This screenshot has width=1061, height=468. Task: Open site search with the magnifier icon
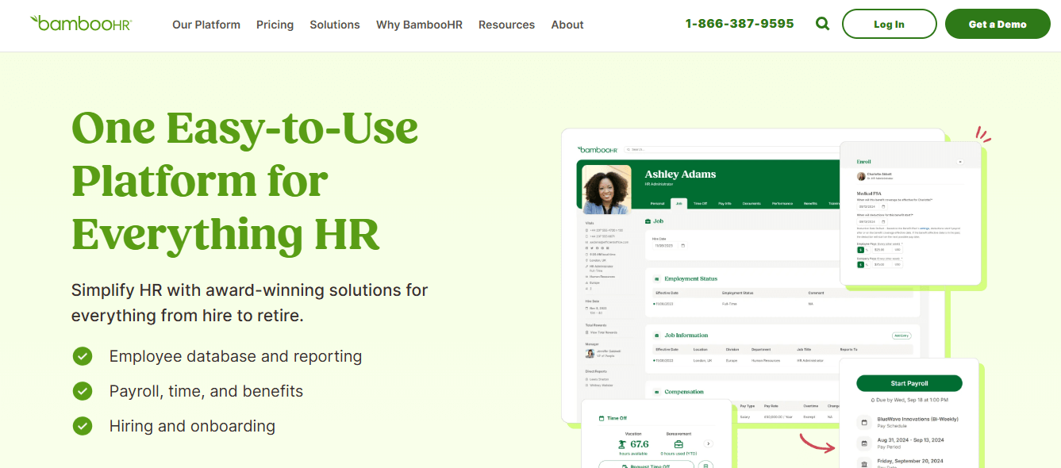(822, 24)
